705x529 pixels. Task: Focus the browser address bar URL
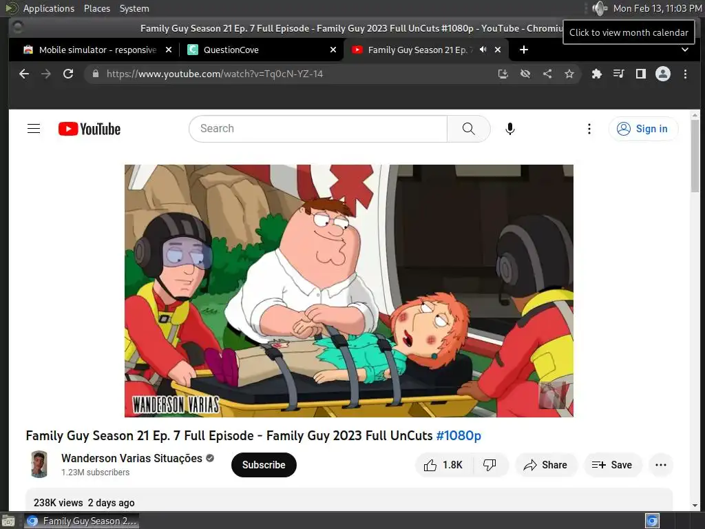pyautogui.click(x=215, y=74)
